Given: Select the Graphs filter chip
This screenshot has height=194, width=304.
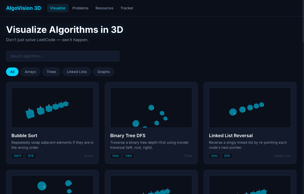Looking at the screenshot, I should [x=103, y=72].
